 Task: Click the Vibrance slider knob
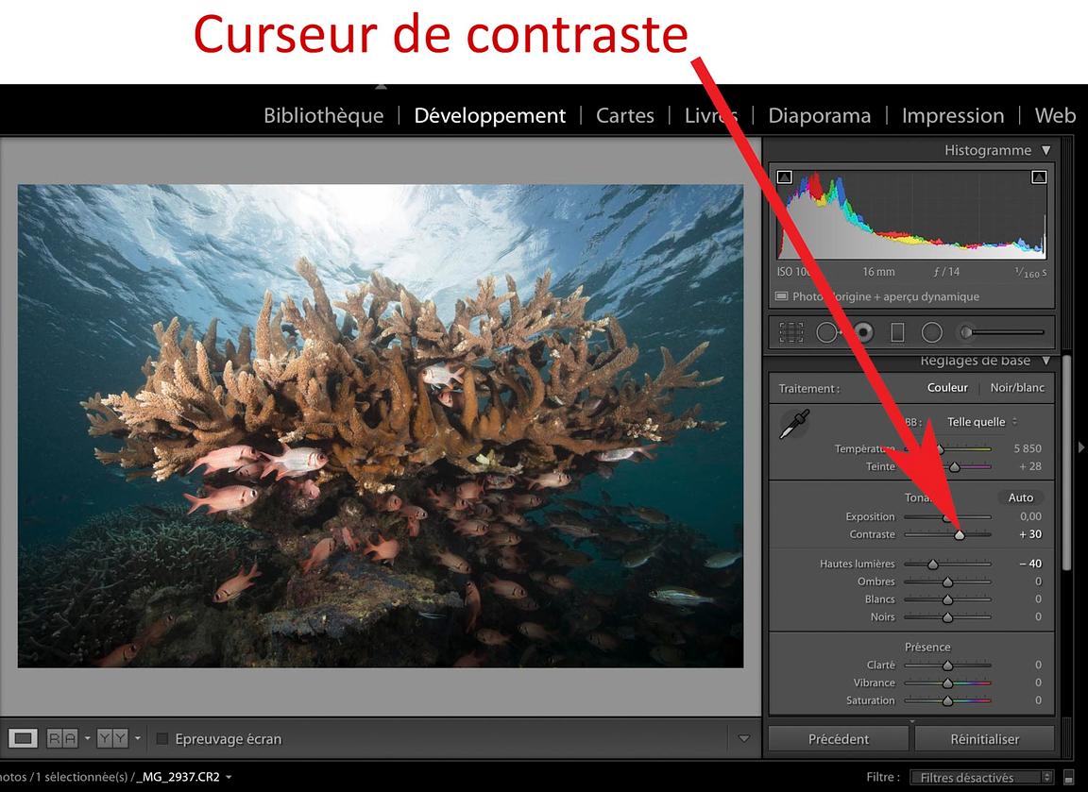[x=948, y=683]
